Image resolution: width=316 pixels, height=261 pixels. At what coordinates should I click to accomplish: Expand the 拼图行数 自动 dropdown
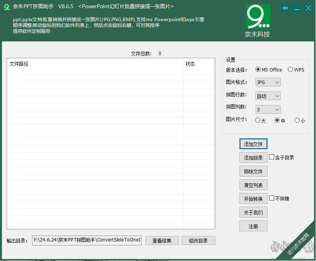[268, 96]
